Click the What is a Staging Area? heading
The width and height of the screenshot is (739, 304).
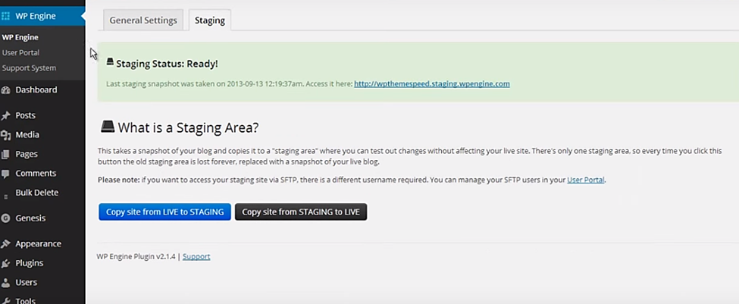[x=188, y=127]
